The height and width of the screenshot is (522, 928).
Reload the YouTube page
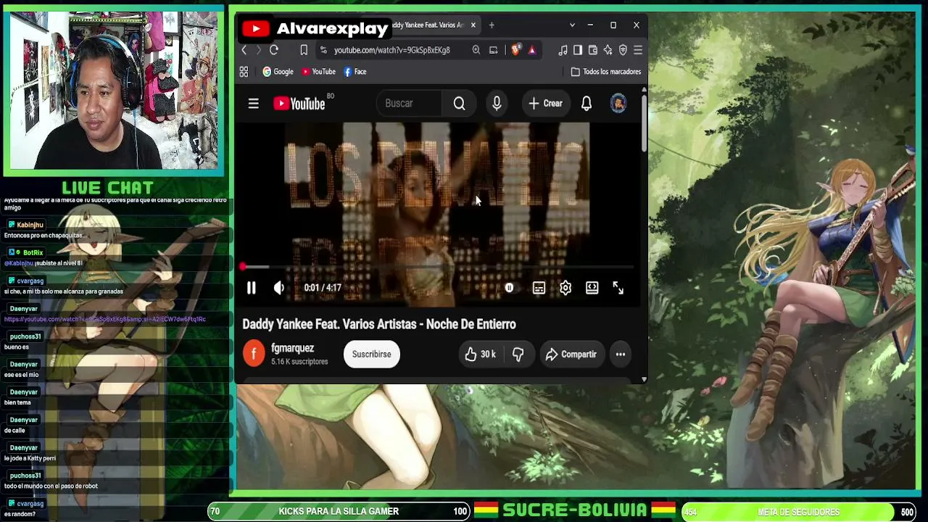click(274, 50)
